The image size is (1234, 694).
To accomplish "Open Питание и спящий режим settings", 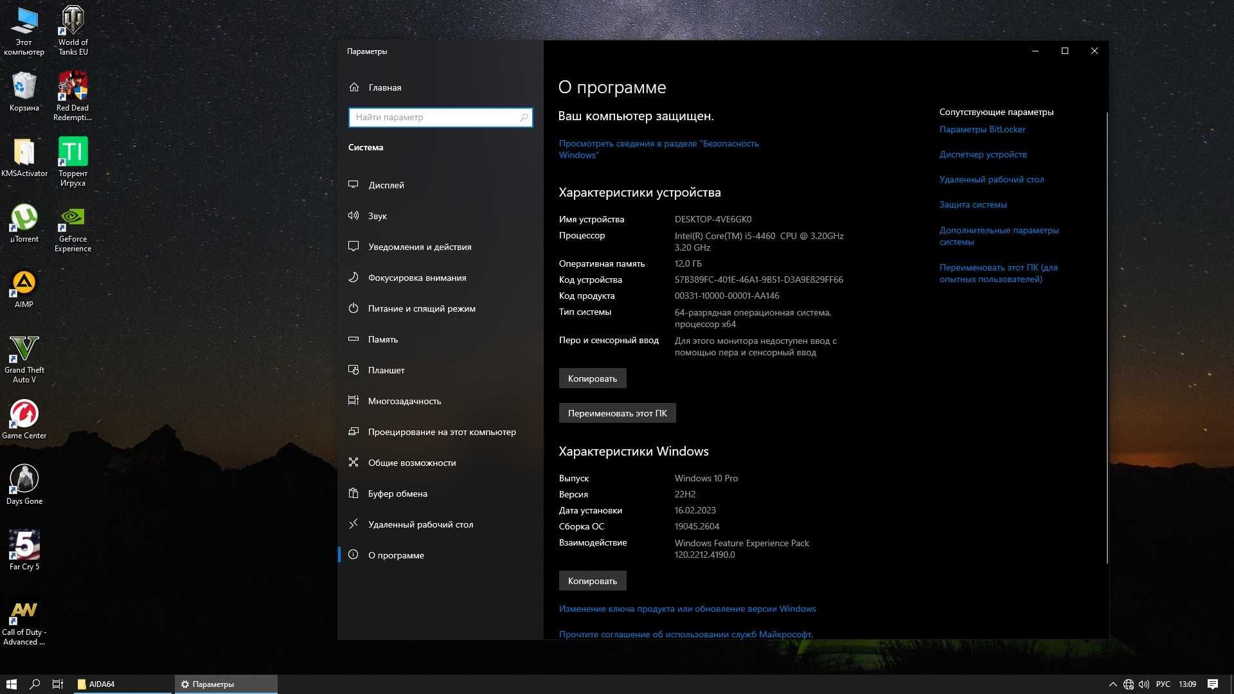I will coord(440,308).
